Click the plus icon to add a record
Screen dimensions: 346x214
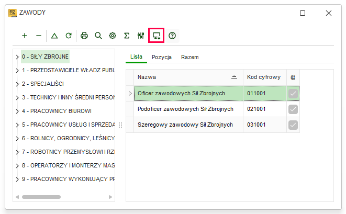tap(25, 36)
